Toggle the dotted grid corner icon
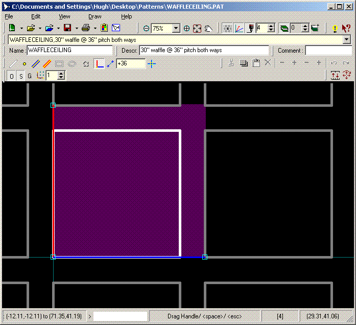356x325 pixels. [40, 75]
